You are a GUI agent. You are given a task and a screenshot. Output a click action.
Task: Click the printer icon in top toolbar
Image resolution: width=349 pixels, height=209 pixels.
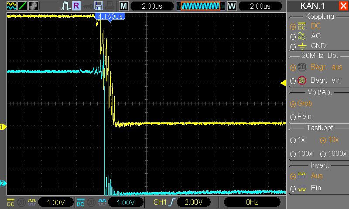tap(110, 6)
